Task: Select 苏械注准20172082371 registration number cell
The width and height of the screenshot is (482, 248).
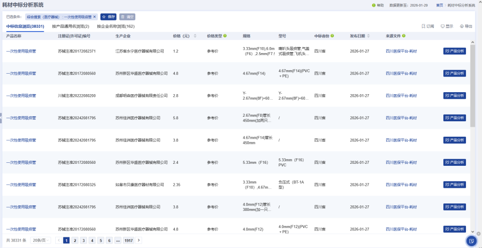Action: coord(76,51)
